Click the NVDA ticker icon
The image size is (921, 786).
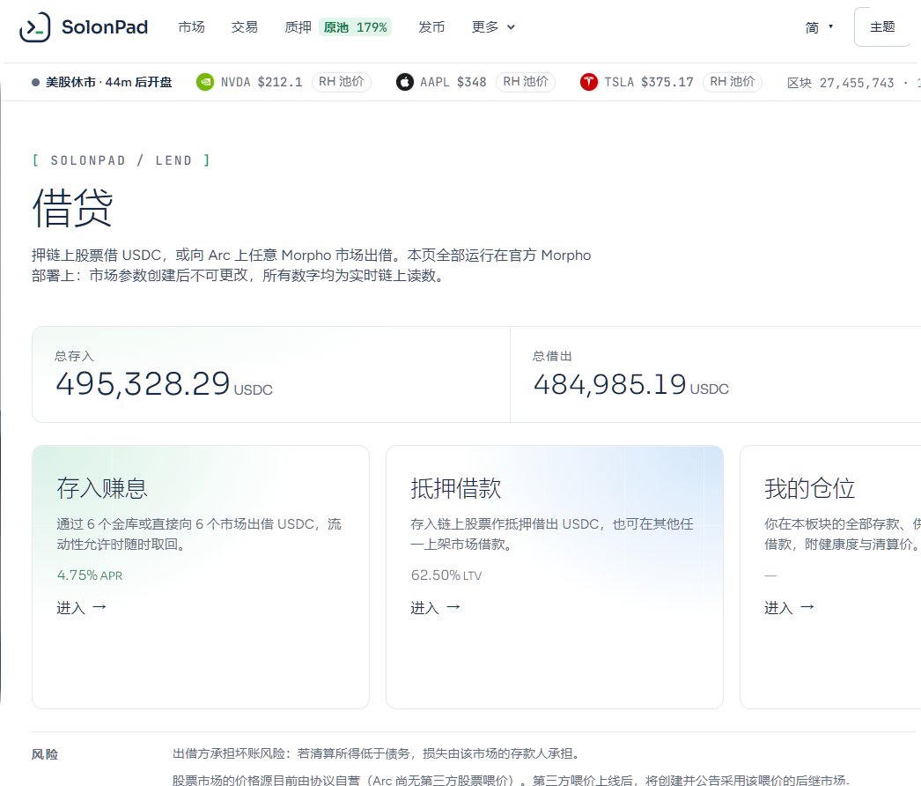205,82
